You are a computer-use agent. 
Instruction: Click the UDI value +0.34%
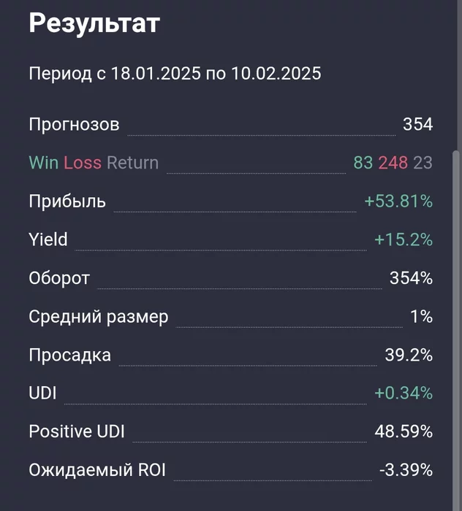point(404,393)
